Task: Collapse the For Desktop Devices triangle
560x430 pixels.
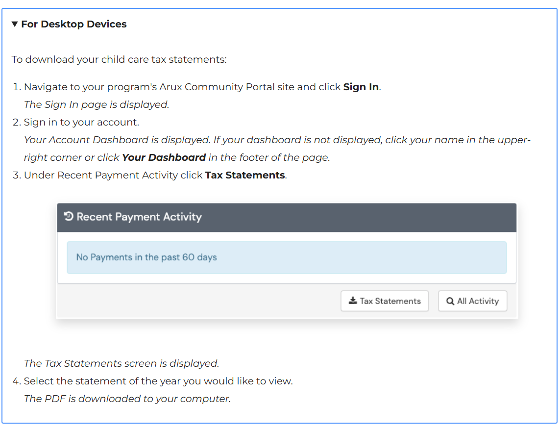Action: tap(15, 24)
